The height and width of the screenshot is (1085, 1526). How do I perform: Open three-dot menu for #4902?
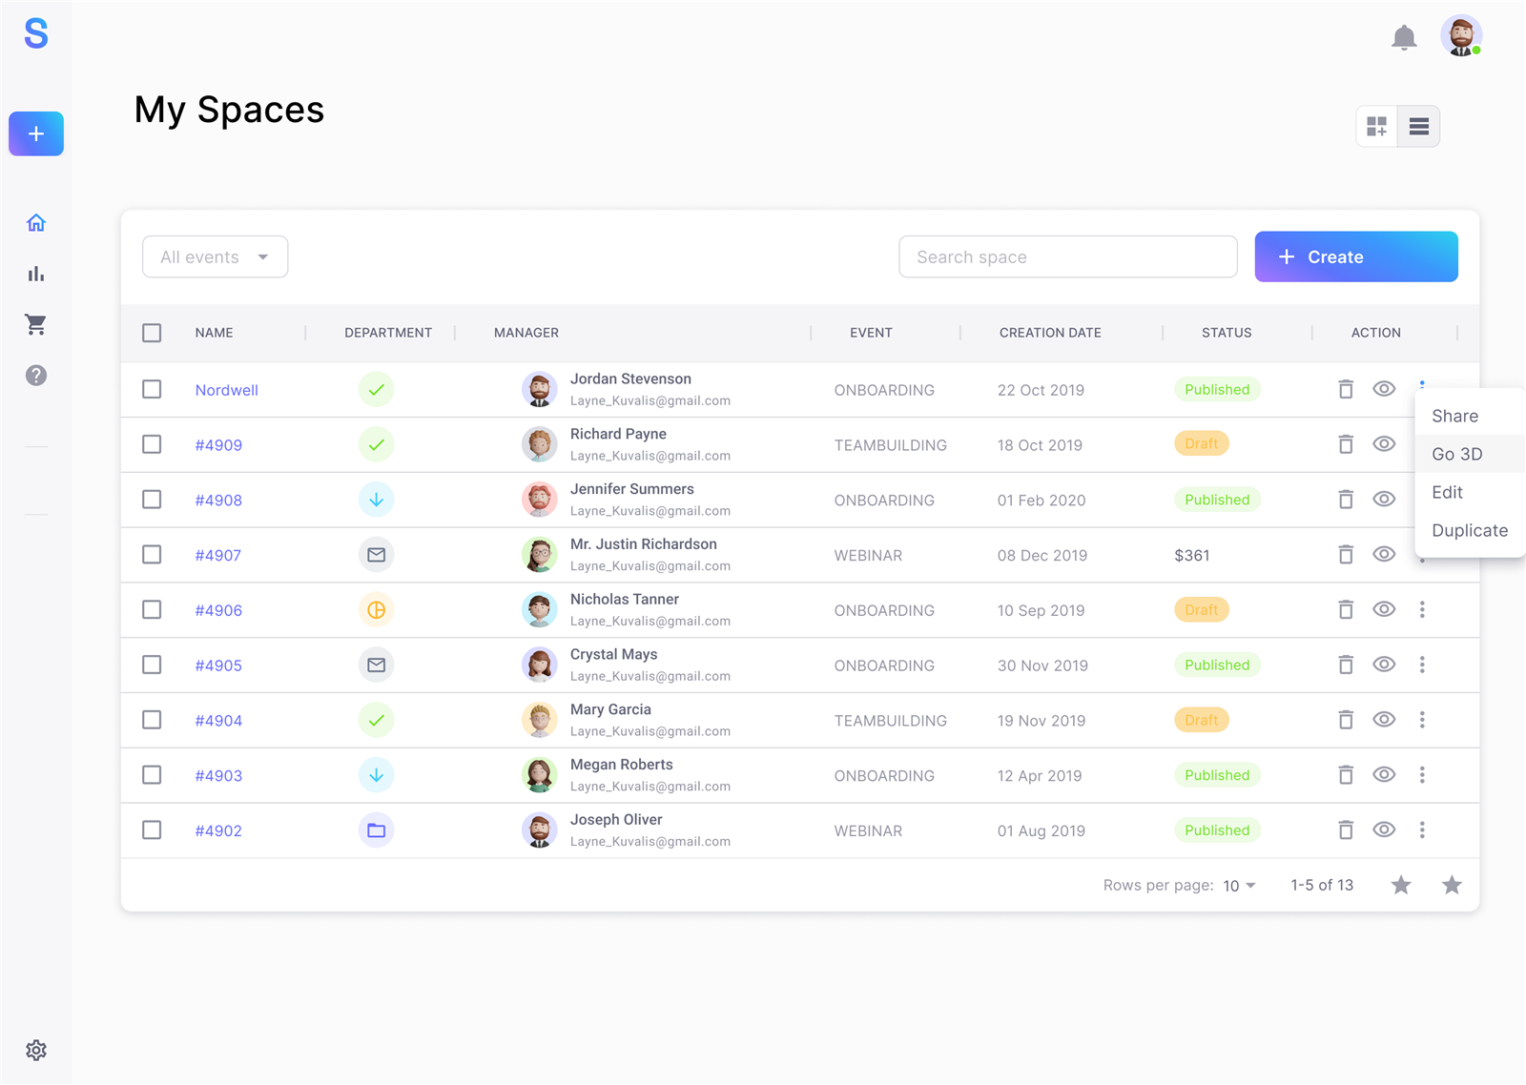1422,830
